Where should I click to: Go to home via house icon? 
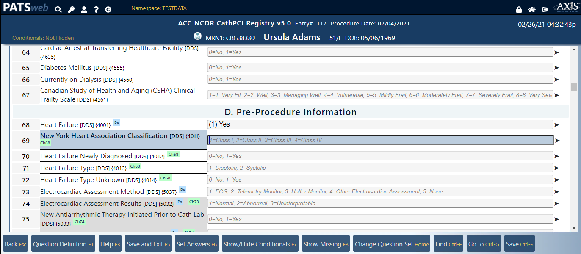tap(532, 9)
